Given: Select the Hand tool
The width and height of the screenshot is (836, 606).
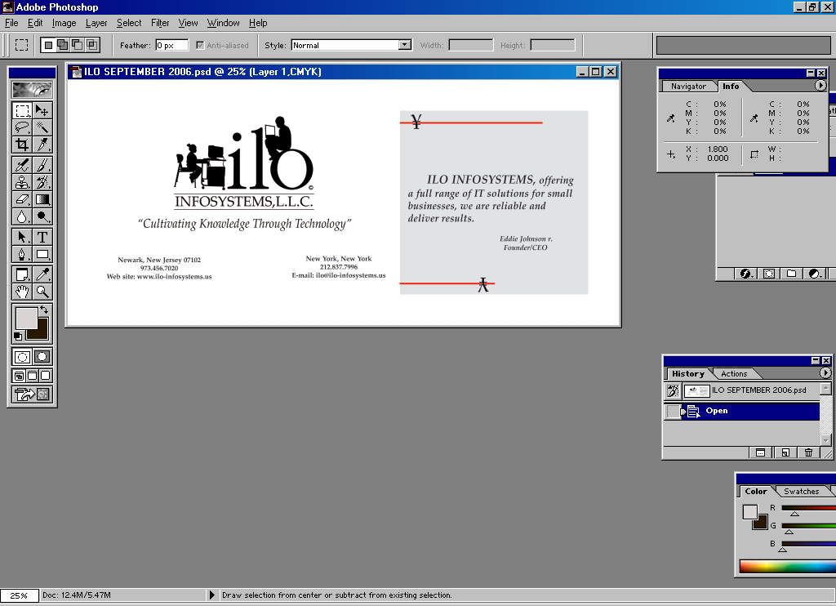Looking at the screenshot, I should tap(22, 292).
